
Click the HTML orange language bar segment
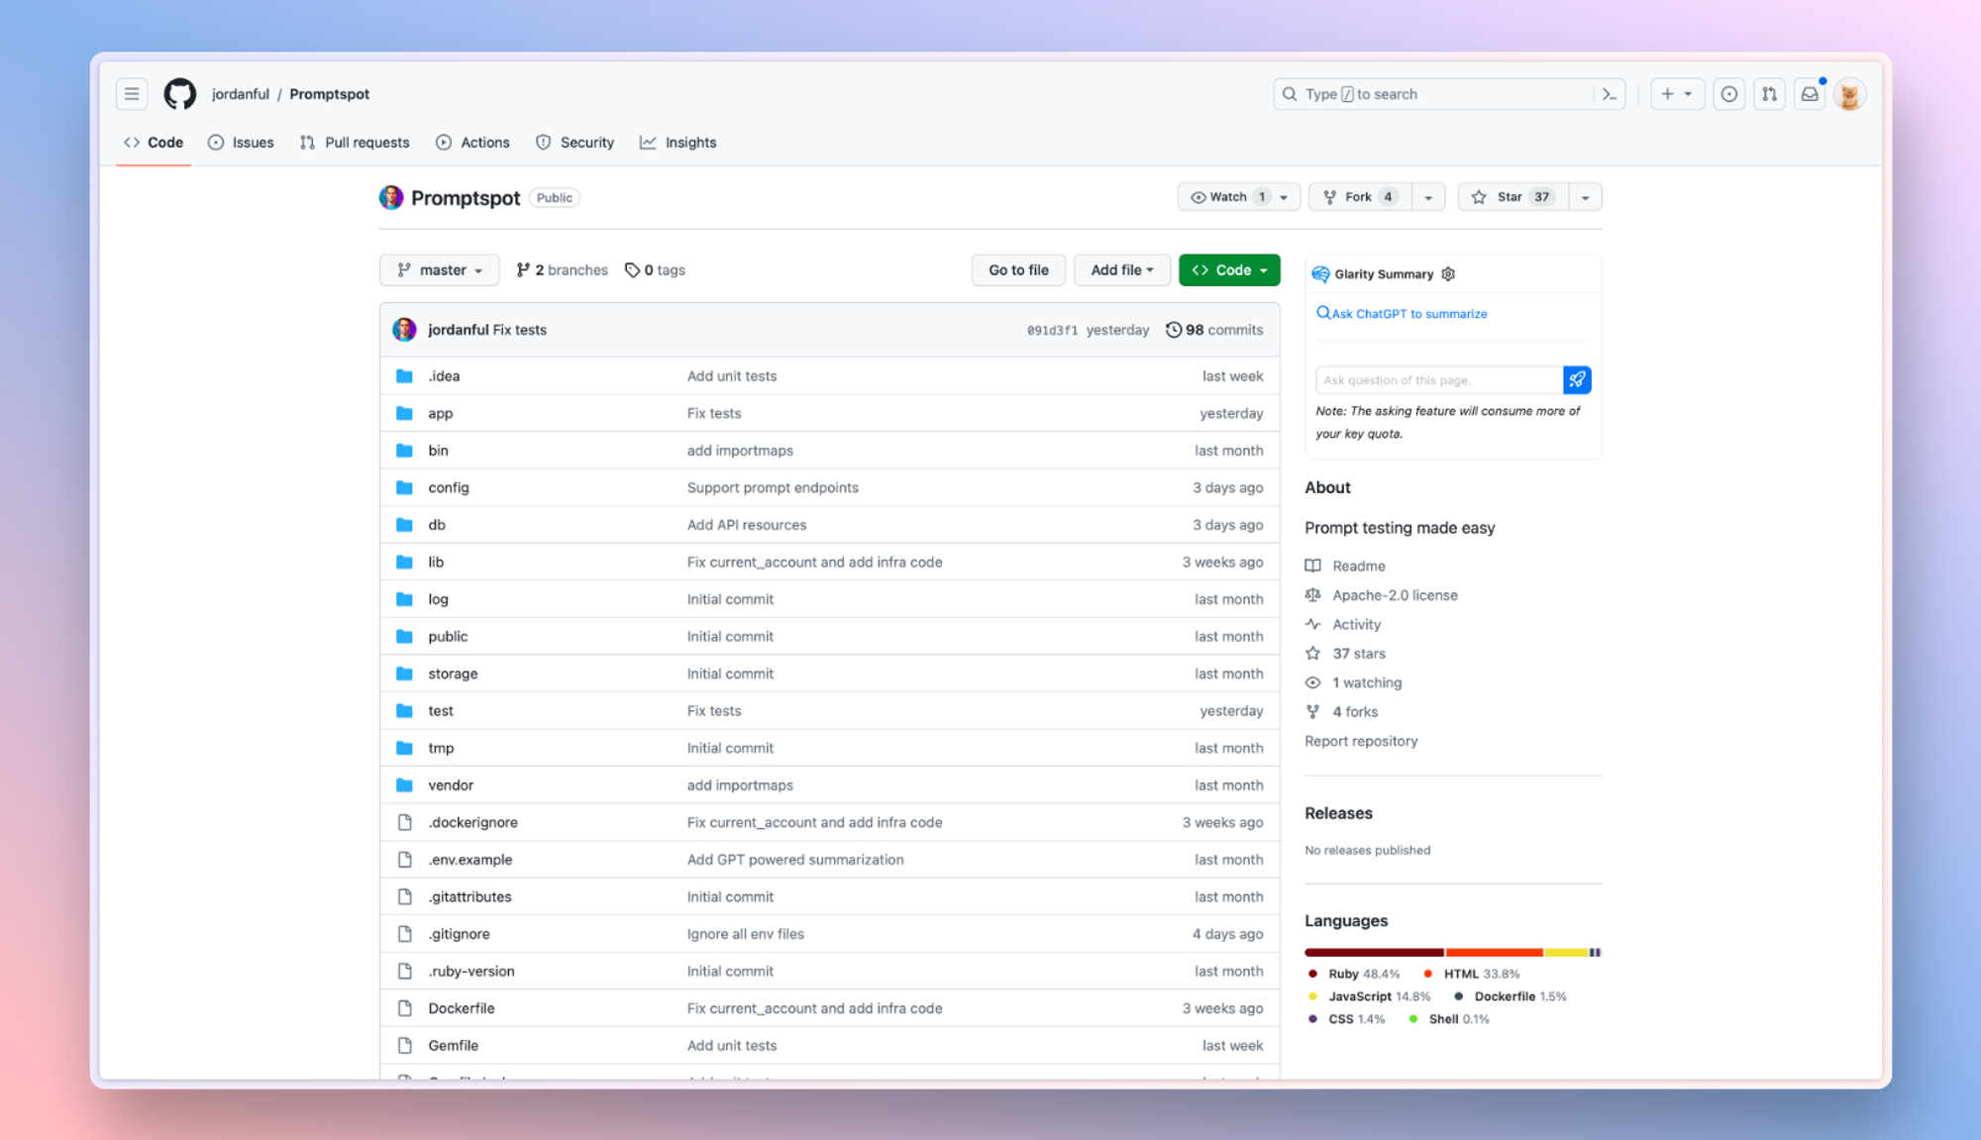(1495, 953)
